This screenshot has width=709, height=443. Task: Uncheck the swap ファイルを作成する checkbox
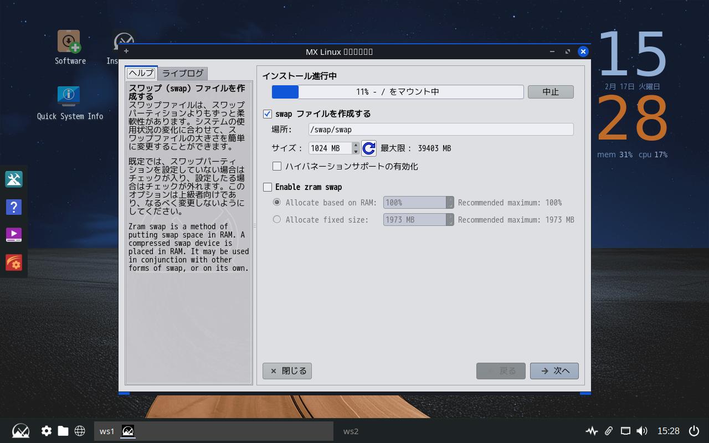[x=268, y=114]
